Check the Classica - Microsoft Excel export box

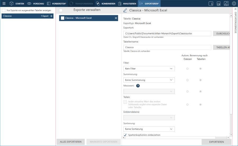62,18
